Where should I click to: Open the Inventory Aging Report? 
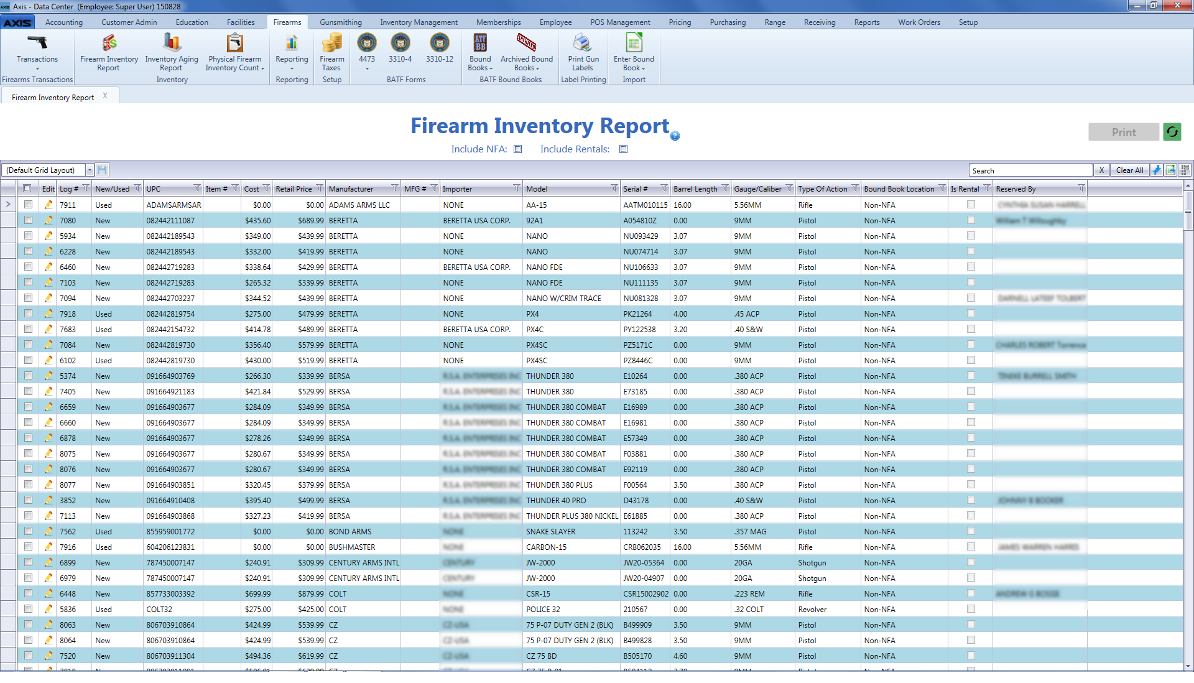[172, 42]
